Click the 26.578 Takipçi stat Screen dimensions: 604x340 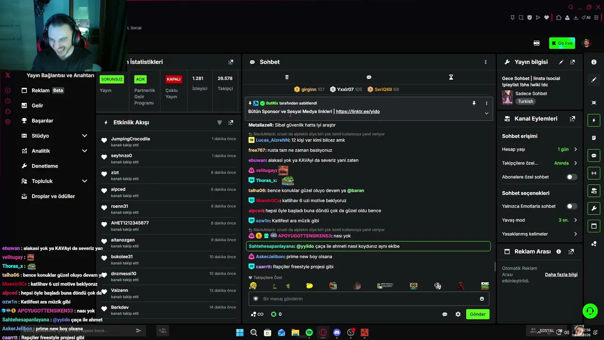[225, 83]
